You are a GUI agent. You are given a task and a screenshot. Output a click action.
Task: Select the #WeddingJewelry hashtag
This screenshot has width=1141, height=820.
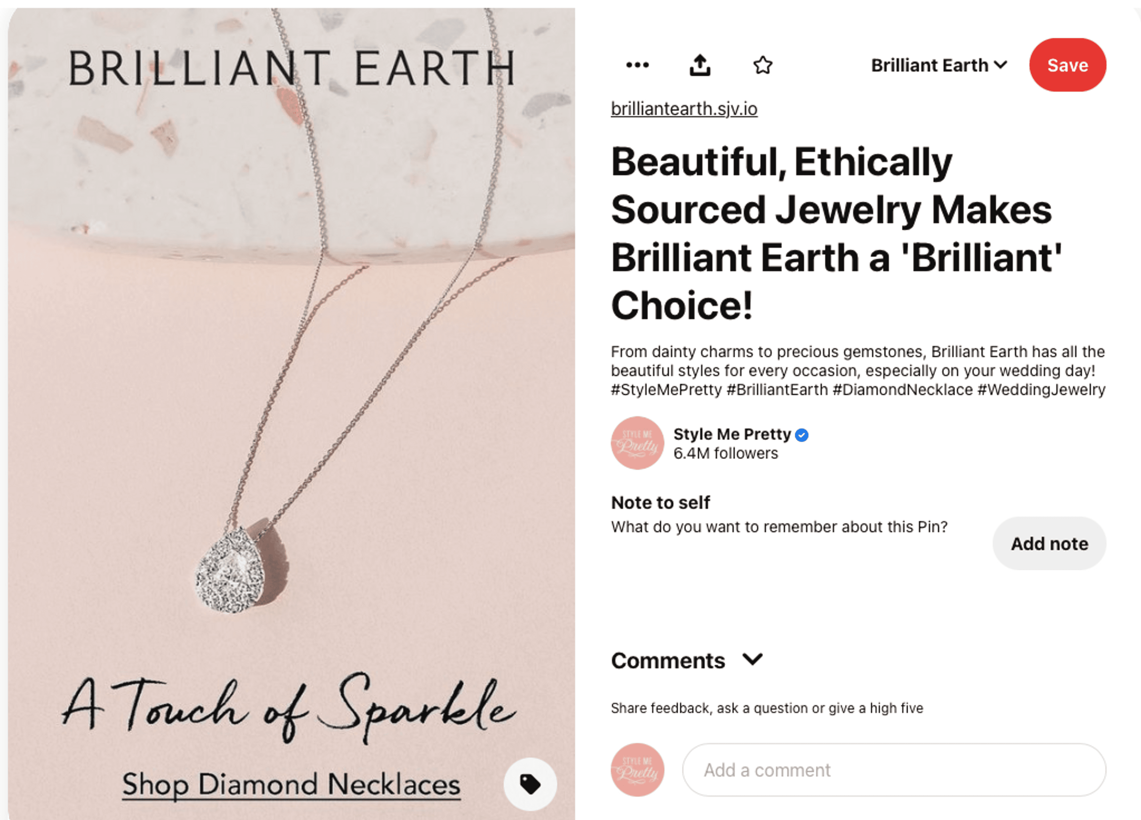click(x=1041, y=390)
